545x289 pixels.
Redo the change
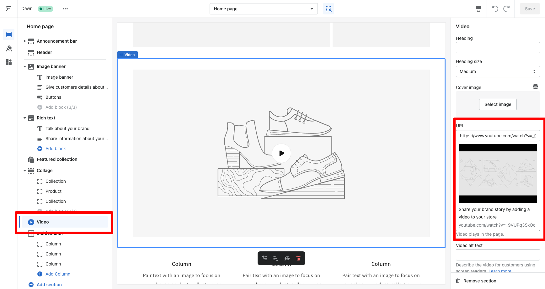click(x=506, y=8)
